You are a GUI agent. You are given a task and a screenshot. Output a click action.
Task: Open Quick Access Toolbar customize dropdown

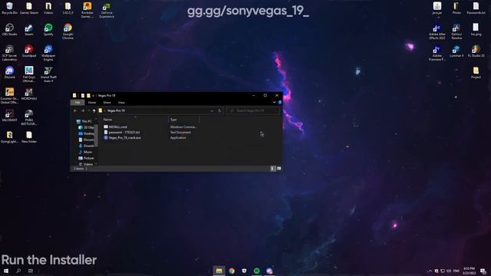94,96
